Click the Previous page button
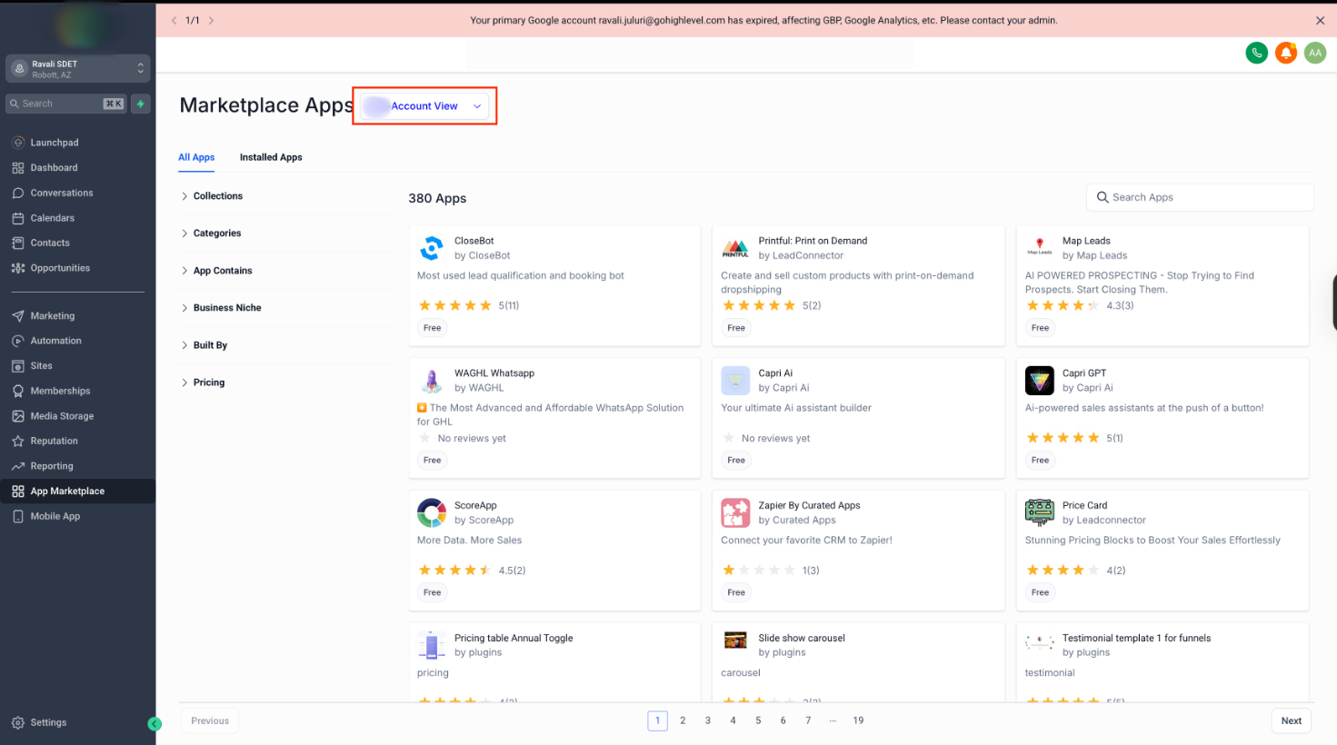The height and width of the screenshot is (745, 1337). point(210,720)
